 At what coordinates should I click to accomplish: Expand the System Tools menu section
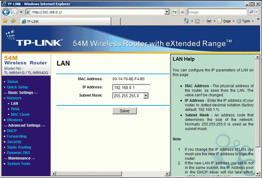[x=18, y=164]
